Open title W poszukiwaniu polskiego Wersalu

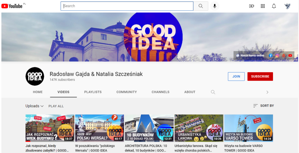click(x=95, y=148)
